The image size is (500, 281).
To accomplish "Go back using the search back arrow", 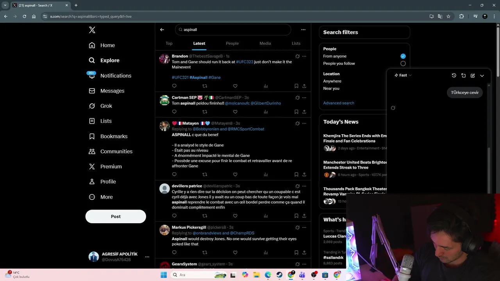I will 162,30.
